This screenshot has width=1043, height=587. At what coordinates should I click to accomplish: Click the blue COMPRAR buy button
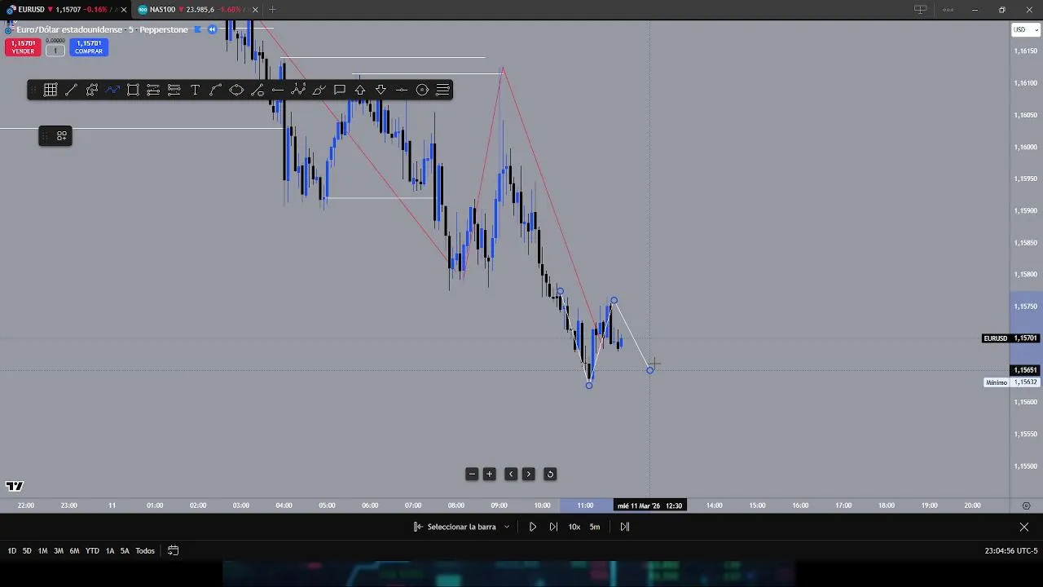tap(89, 47)
